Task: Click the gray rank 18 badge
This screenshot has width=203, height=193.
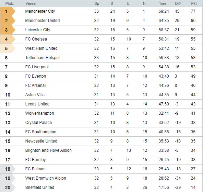Action: 8,169
